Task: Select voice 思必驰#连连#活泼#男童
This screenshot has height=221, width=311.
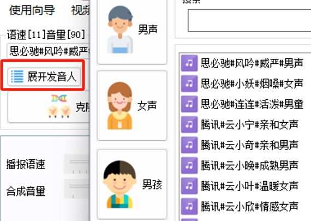Action: click(x=252, y=104)
